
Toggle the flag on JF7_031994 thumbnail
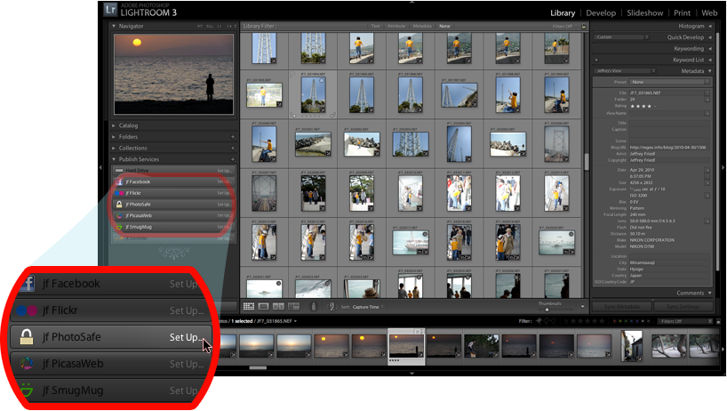tap(293, 74)
